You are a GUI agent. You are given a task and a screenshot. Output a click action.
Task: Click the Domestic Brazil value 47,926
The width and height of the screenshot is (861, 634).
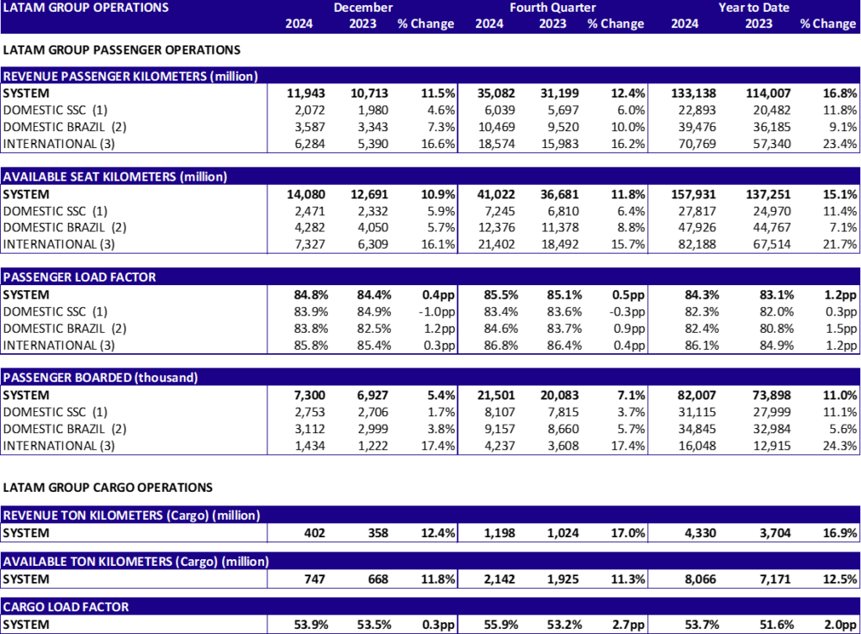[x=697, y=227]
